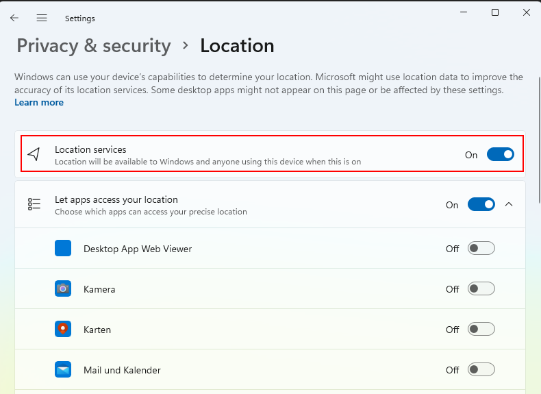Go to Privacy & security breadcrumb

[94, 46]
